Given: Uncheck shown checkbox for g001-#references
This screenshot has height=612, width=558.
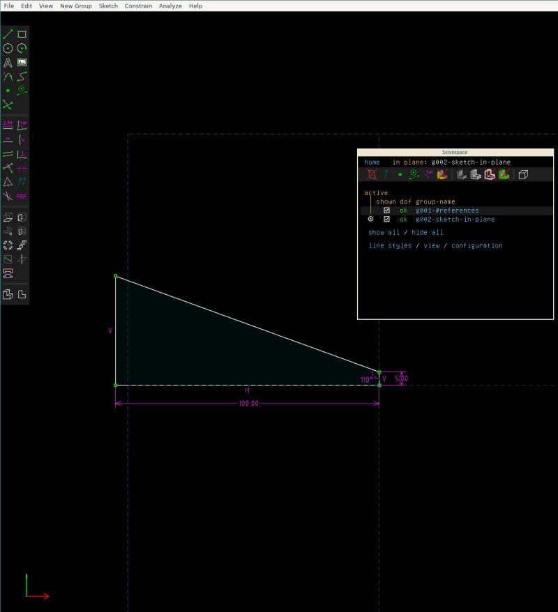Looking at the screenshot, I should pos(386,210).
